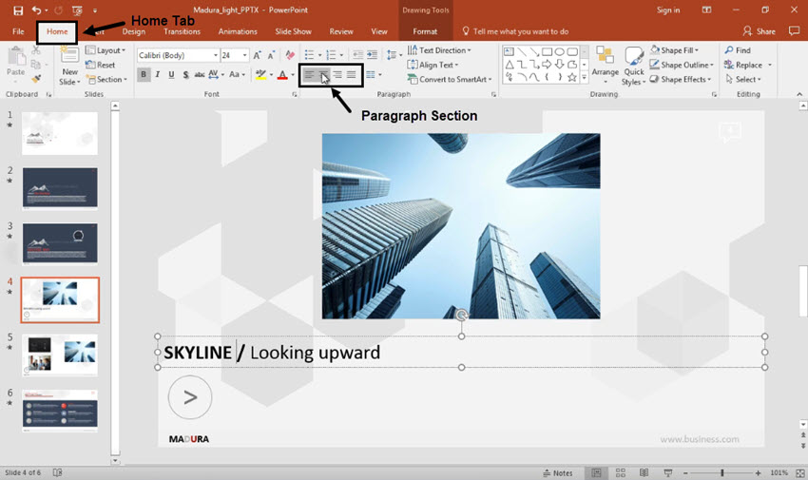Click the Clear All Formatting icon

click(290, 55)
